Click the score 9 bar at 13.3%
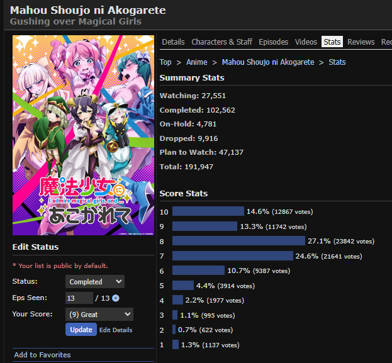This screenshot has height=363, width=392. pyautogui.click(x=204, y=226)
